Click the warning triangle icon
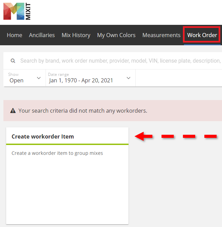 [x=13, y=111]
